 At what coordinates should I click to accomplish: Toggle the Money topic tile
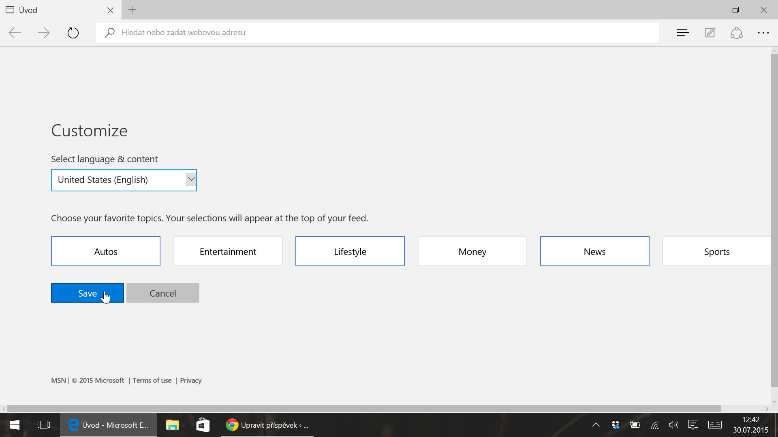472,251
